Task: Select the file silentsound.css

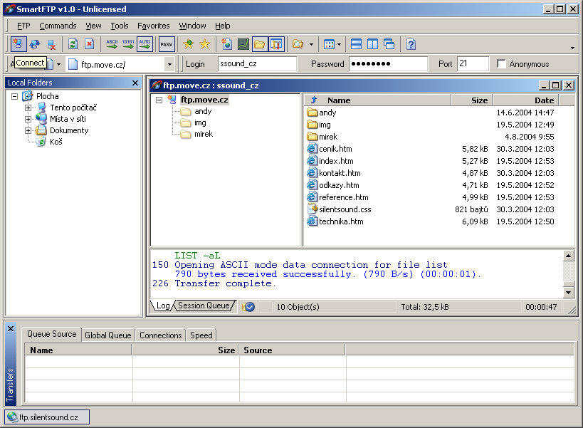Action: (x=345, y=209)
